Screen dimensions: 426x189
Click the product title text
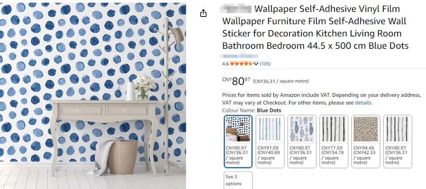[315, 28]
